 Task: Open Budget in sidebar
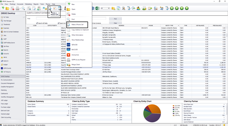pyautogui.click(x=5, y=64)
